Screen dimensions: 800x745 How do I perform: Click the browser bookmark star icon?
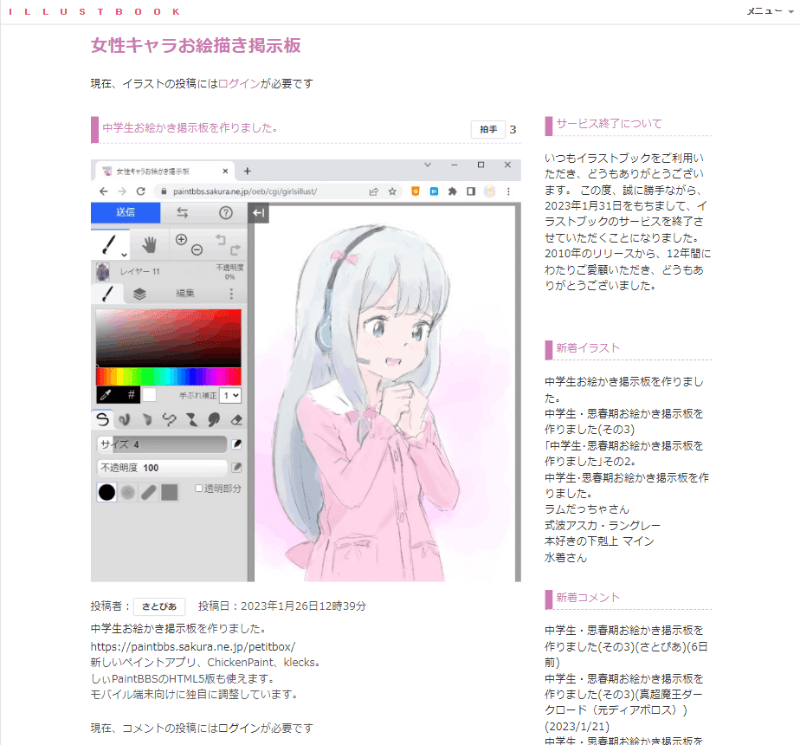[392, 191]
